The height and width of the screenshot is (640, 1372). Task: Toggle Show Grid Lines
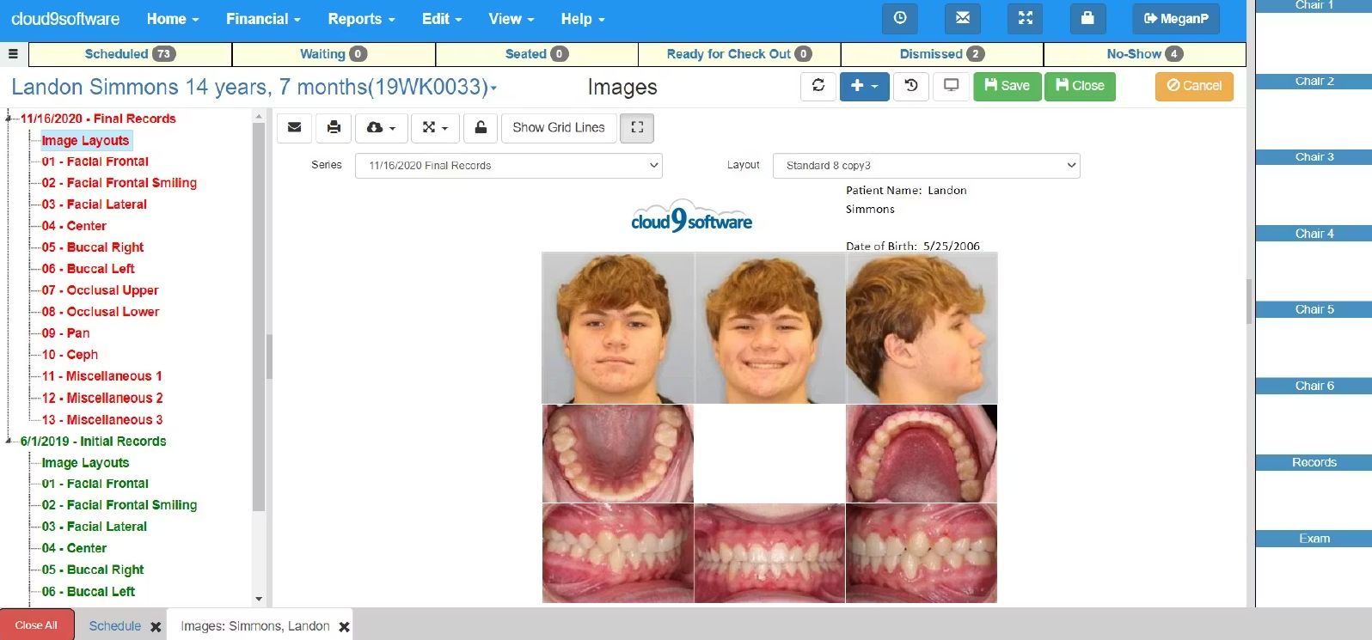(559, 127)
